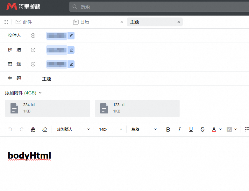Viewport: 249px width, 191px height.
Task: Apply the red font color swatch
Action: 214,129
